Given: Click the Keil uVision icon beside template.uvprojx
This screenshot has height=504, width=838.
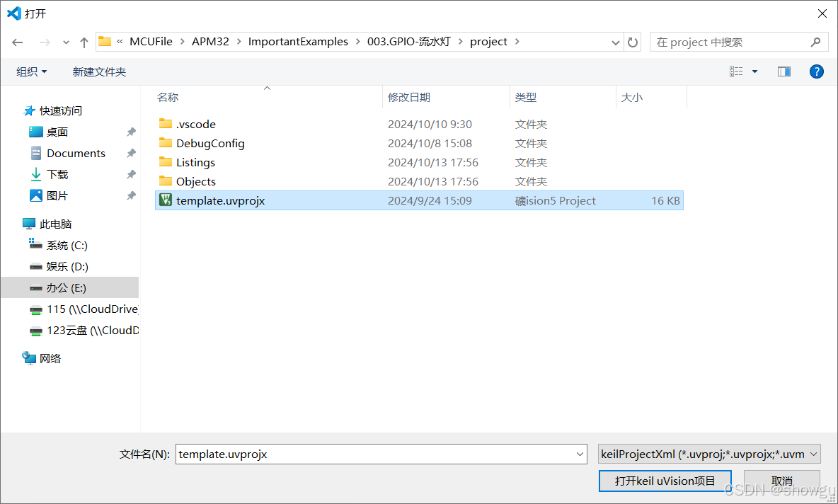Looking at the screenshot, I should [165, 200].
